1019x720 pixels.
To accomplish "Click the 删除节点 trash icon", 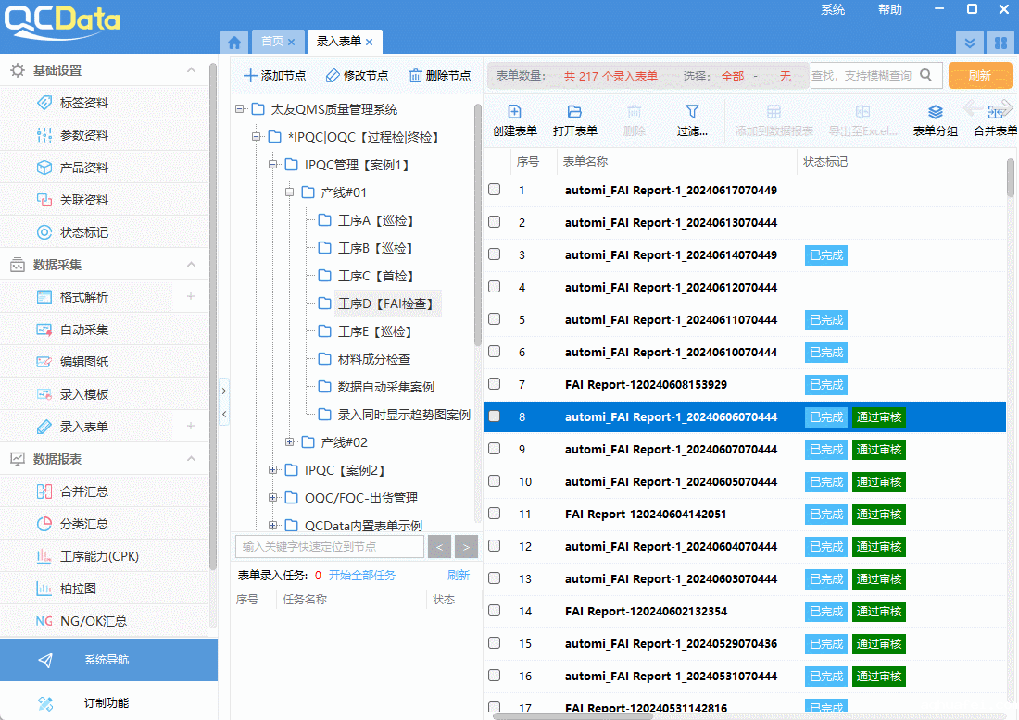I will [x=416, y=76].
